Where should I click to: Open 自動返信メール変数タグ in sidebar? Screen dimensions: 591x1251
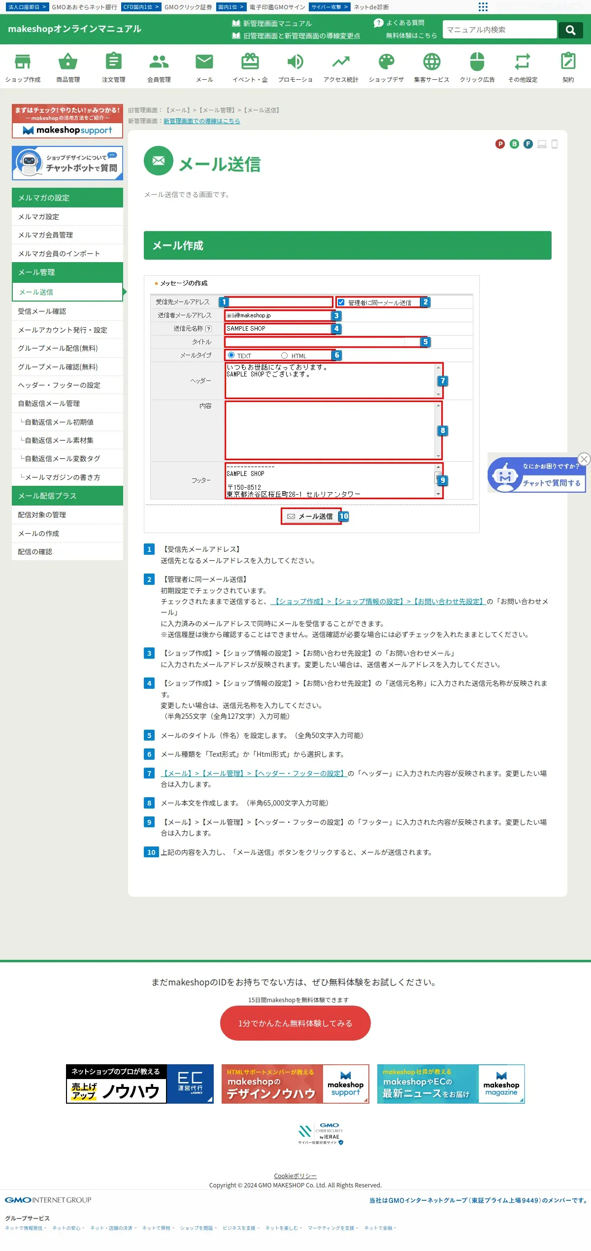click(67, 459)
